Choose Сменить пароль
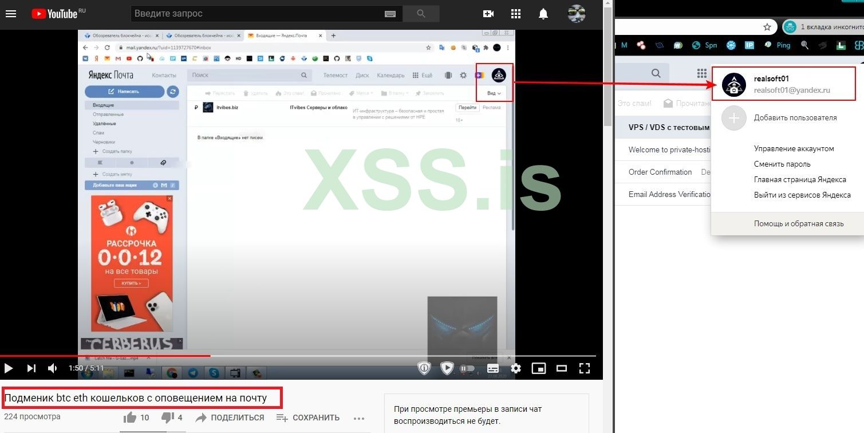 point(782,164)
